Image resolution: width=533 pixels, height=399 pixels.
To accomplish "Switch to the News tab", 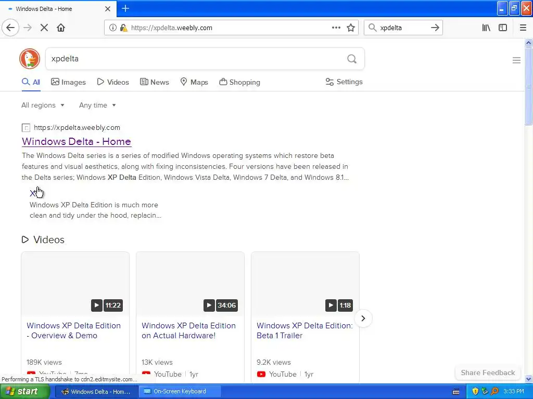I will 154,82.
